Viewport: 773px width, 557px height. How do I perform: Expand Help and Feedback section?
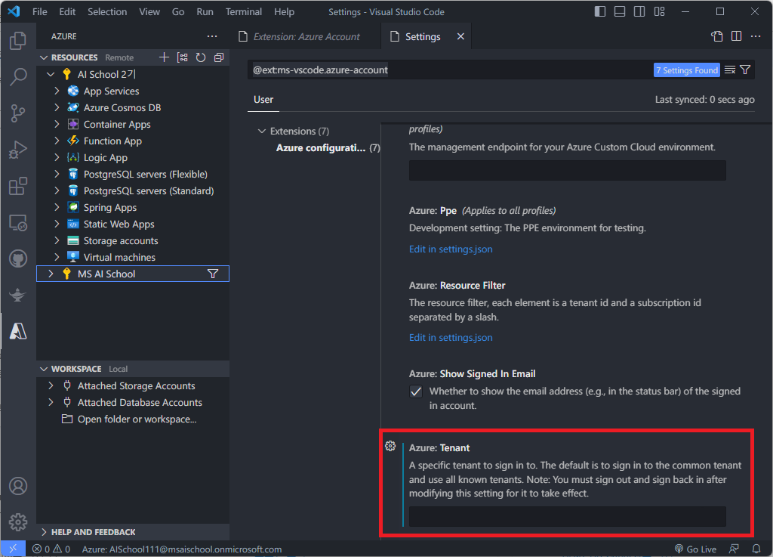[x=44, y=532]
